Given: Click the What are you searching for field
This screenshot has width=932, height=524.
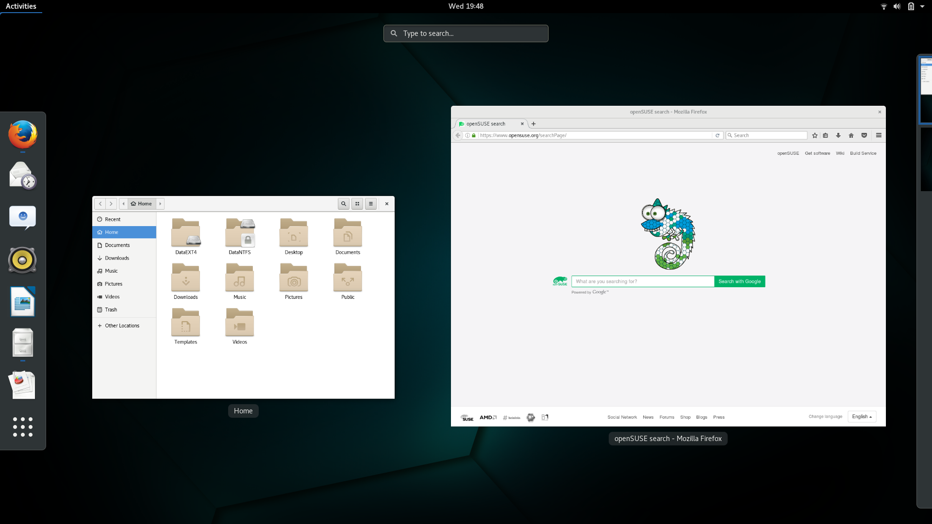Looking at the screenshot, I should [x=643, y=281].
